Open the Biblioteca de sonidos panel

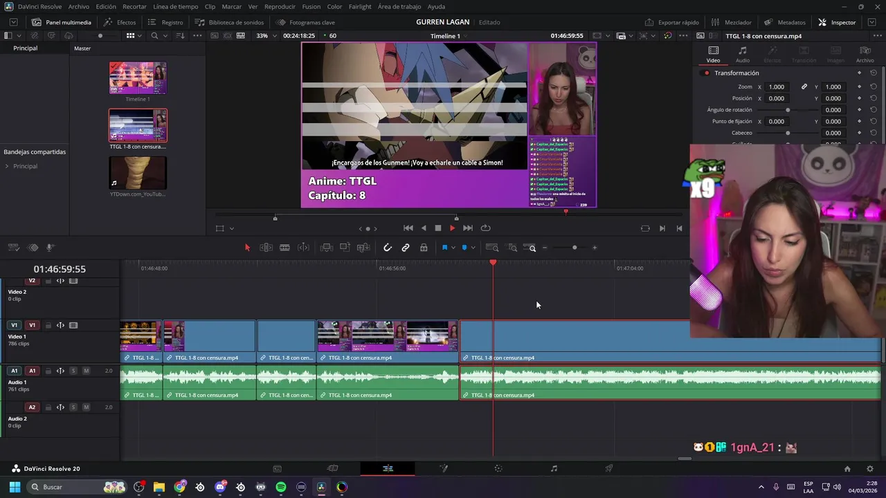pos(230,22)
